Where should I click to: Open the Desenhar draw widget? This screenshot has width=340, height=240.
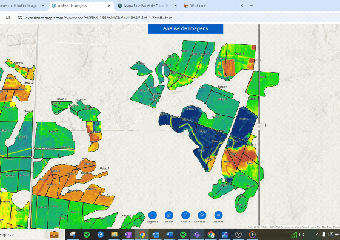click(218, 215)
